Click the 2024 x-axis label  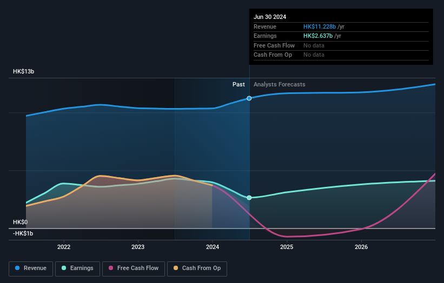click(x=213, y=247)
